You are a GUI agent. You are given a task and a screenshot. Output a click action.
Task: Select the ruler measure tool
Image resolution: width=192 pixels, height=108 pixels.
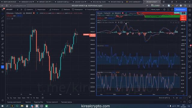[x=3, y=44]
